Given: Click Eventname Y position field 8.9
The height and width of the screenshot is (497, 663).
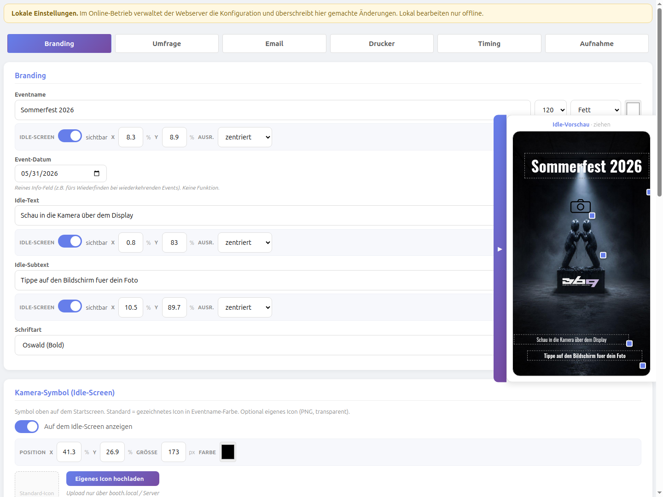Looking at the screenshot, I should [174, 137].
